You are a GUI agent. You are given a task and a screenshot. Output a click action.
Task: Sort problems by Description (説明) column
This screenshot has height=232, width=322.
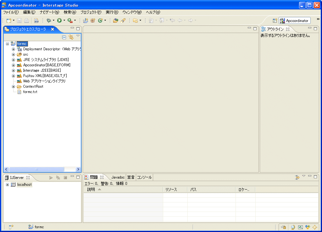(123, 190)
